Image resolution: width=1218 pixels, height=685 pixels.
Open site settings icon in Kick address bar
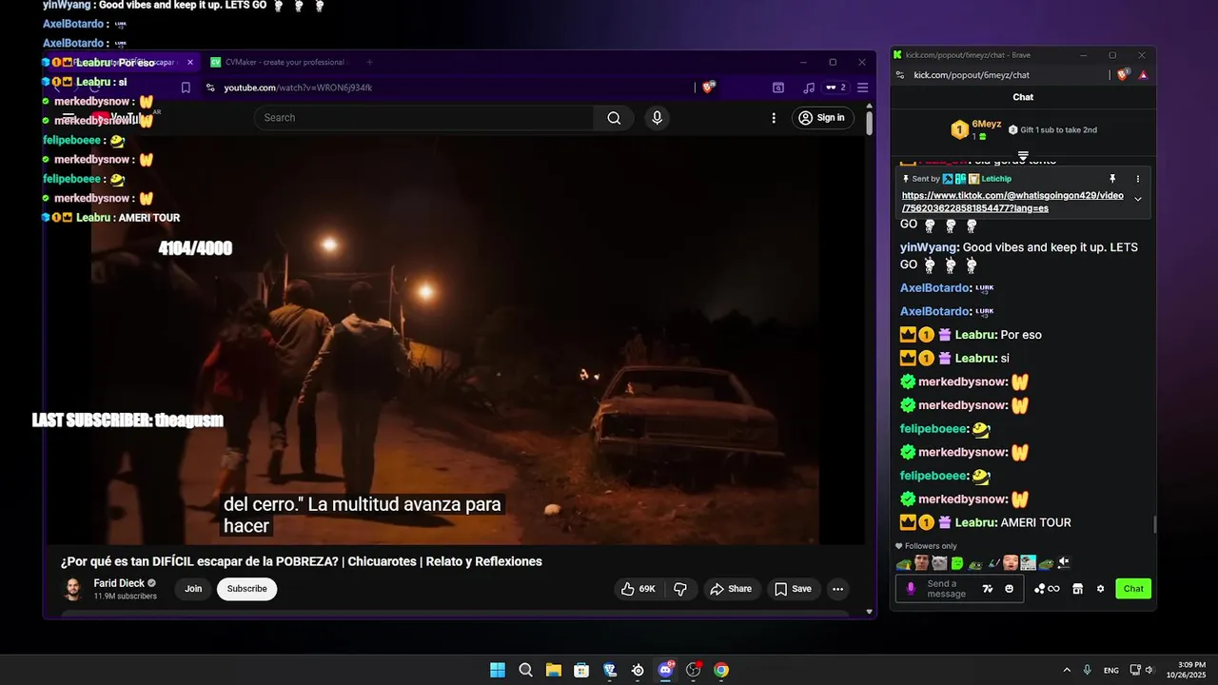899,75
